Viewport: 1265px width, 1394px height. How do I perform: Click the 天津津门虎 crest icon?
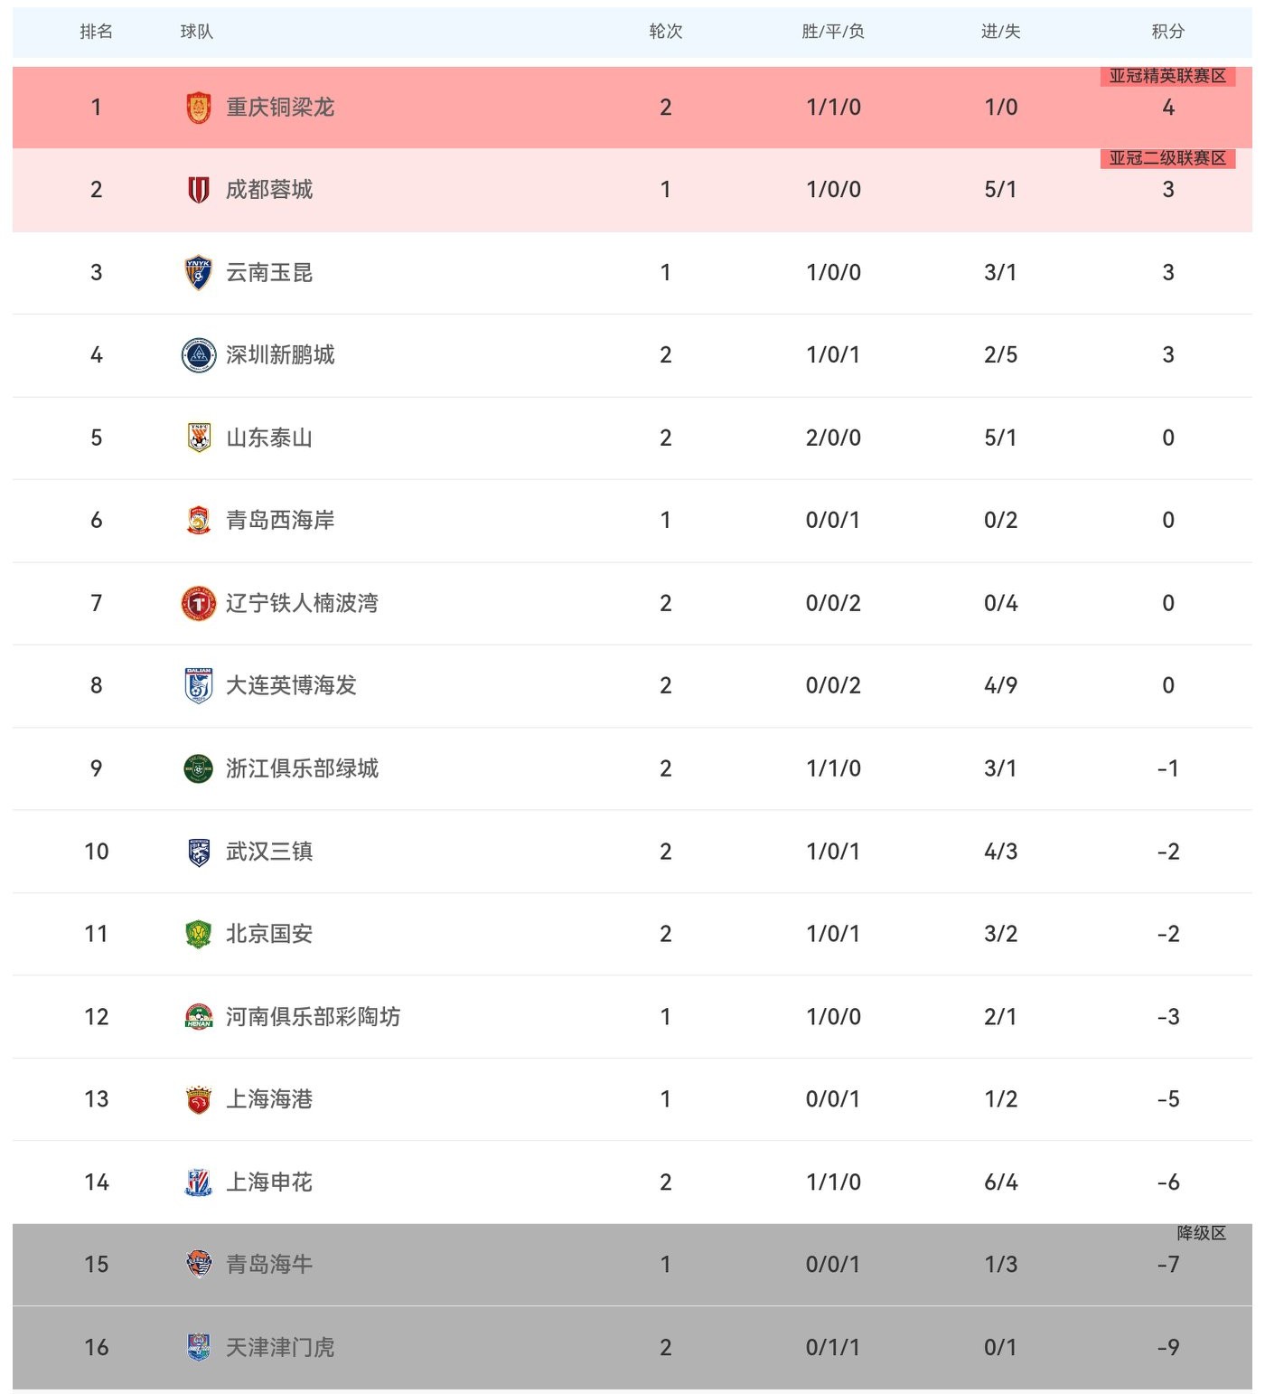tap(198, 1348)
